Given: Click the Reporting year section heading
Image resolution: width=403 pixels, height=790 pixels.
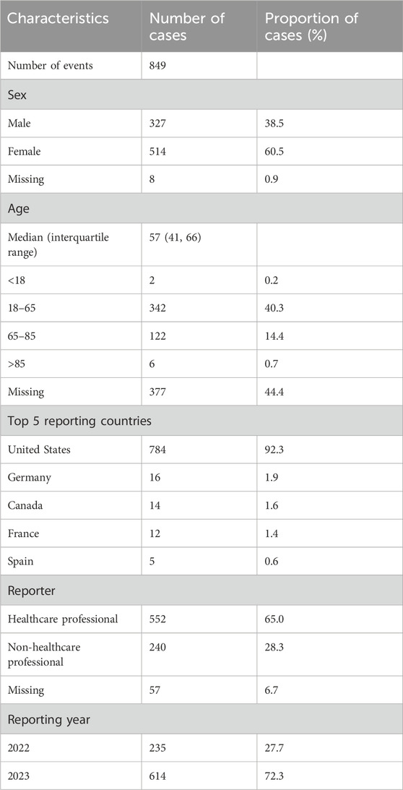Looking at the screenshot, I should point(49,719).
